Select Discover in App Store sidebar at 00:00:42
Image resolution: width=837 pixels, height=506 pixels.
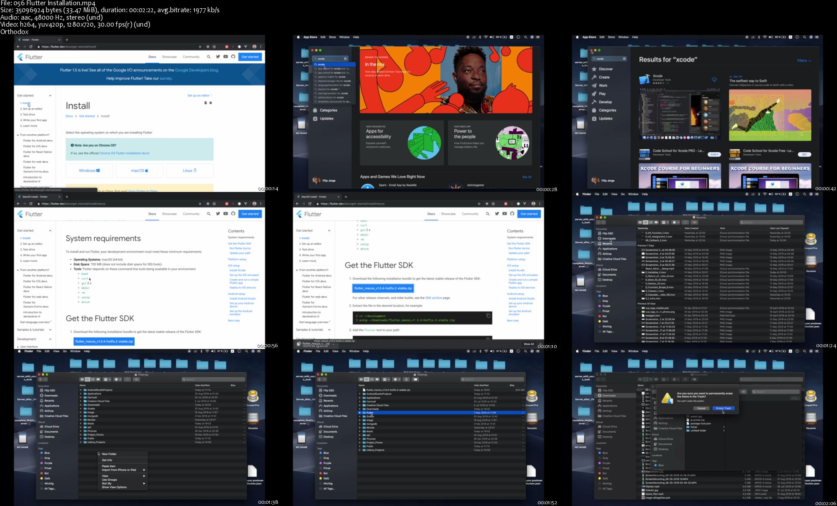coord(602,69)
